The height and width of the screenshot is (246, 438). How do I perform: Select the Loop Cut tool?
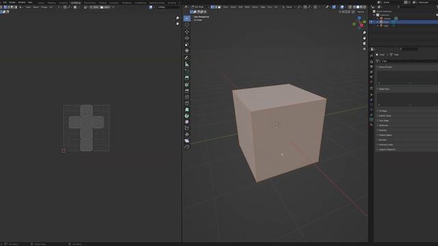click(x=187, y=97)
